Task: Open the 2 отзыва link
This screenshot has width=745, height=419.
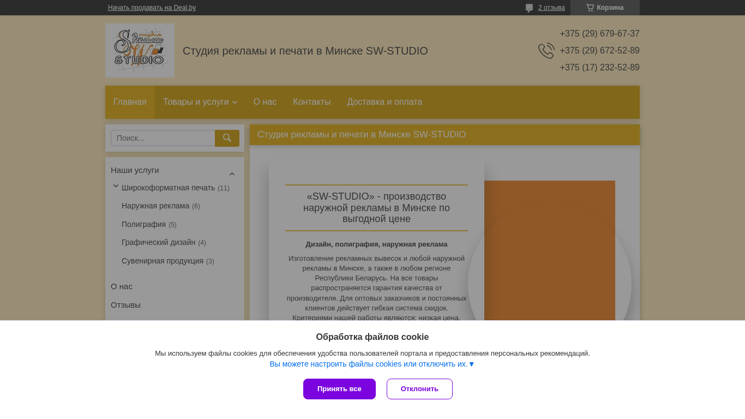Action: (x=551, y=8)
